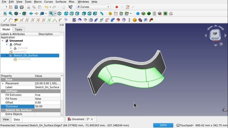
Task: Click the blue back arrow view icon
Action: click(31, 14)
